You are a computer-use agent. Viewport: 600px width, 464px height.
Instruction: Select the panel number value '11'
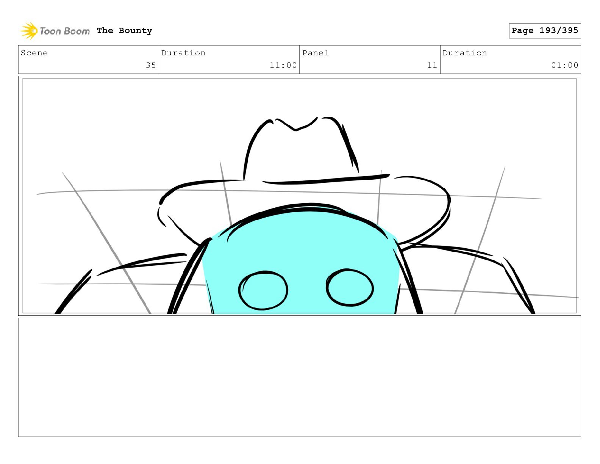432,65
